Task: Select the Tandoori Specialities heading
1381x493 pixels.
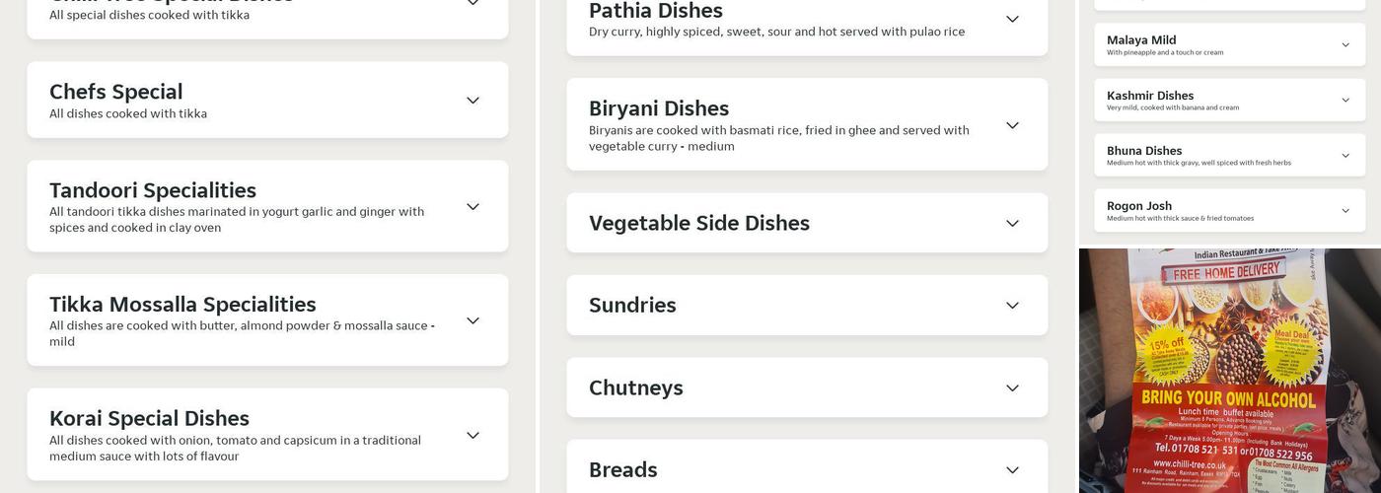Action: click(x=153, y=190)
